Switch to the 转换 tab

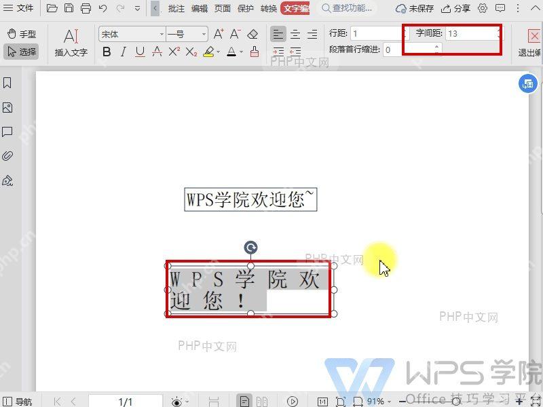click(x=269, y=8)
